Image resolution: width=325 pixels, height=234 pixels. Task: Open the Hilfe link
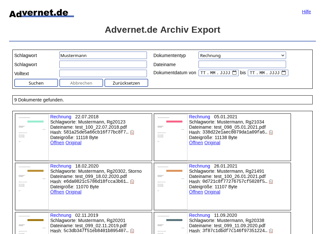(x=306, y=12)
